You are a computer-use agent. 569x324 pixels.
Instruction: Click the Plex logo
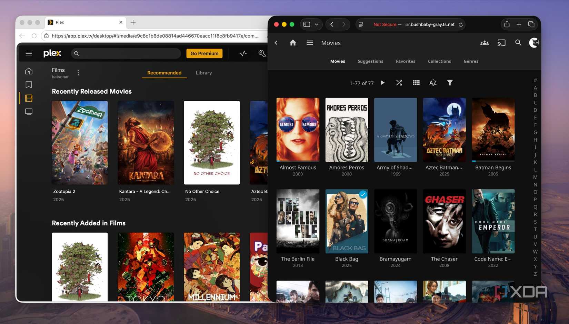pyautogui.click(x=52, y=53)
